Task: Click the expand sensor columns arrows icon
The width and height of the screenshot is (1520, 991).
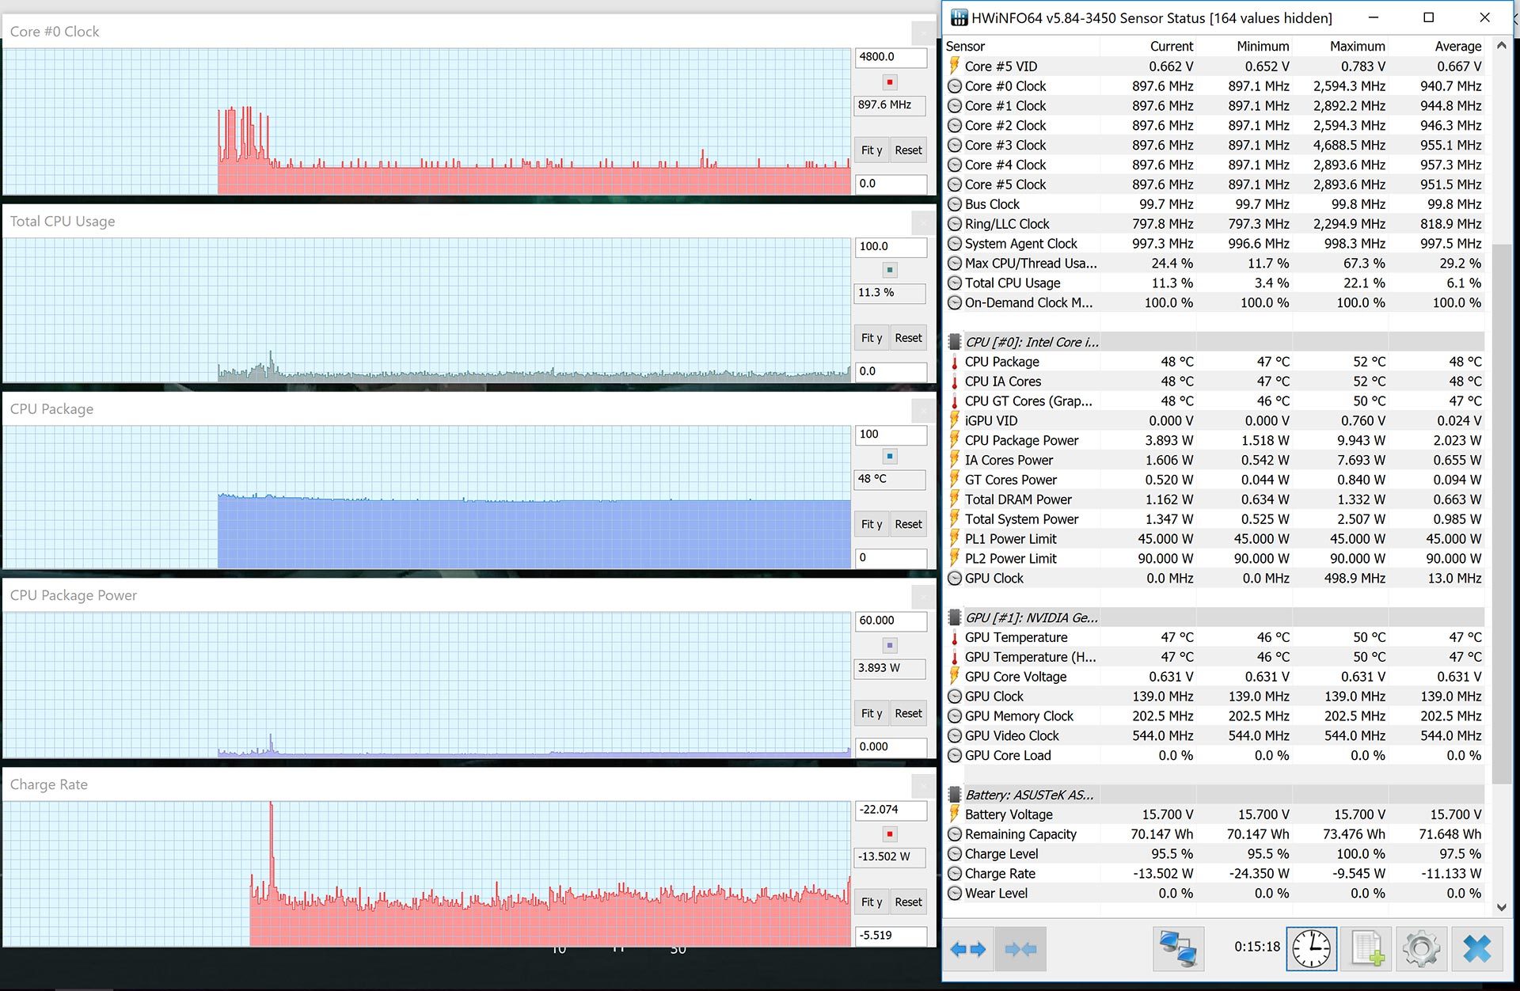Action: tap(968, 948)
